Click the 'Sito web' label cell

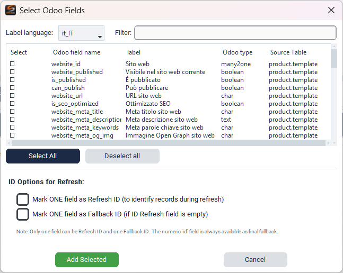137,64
